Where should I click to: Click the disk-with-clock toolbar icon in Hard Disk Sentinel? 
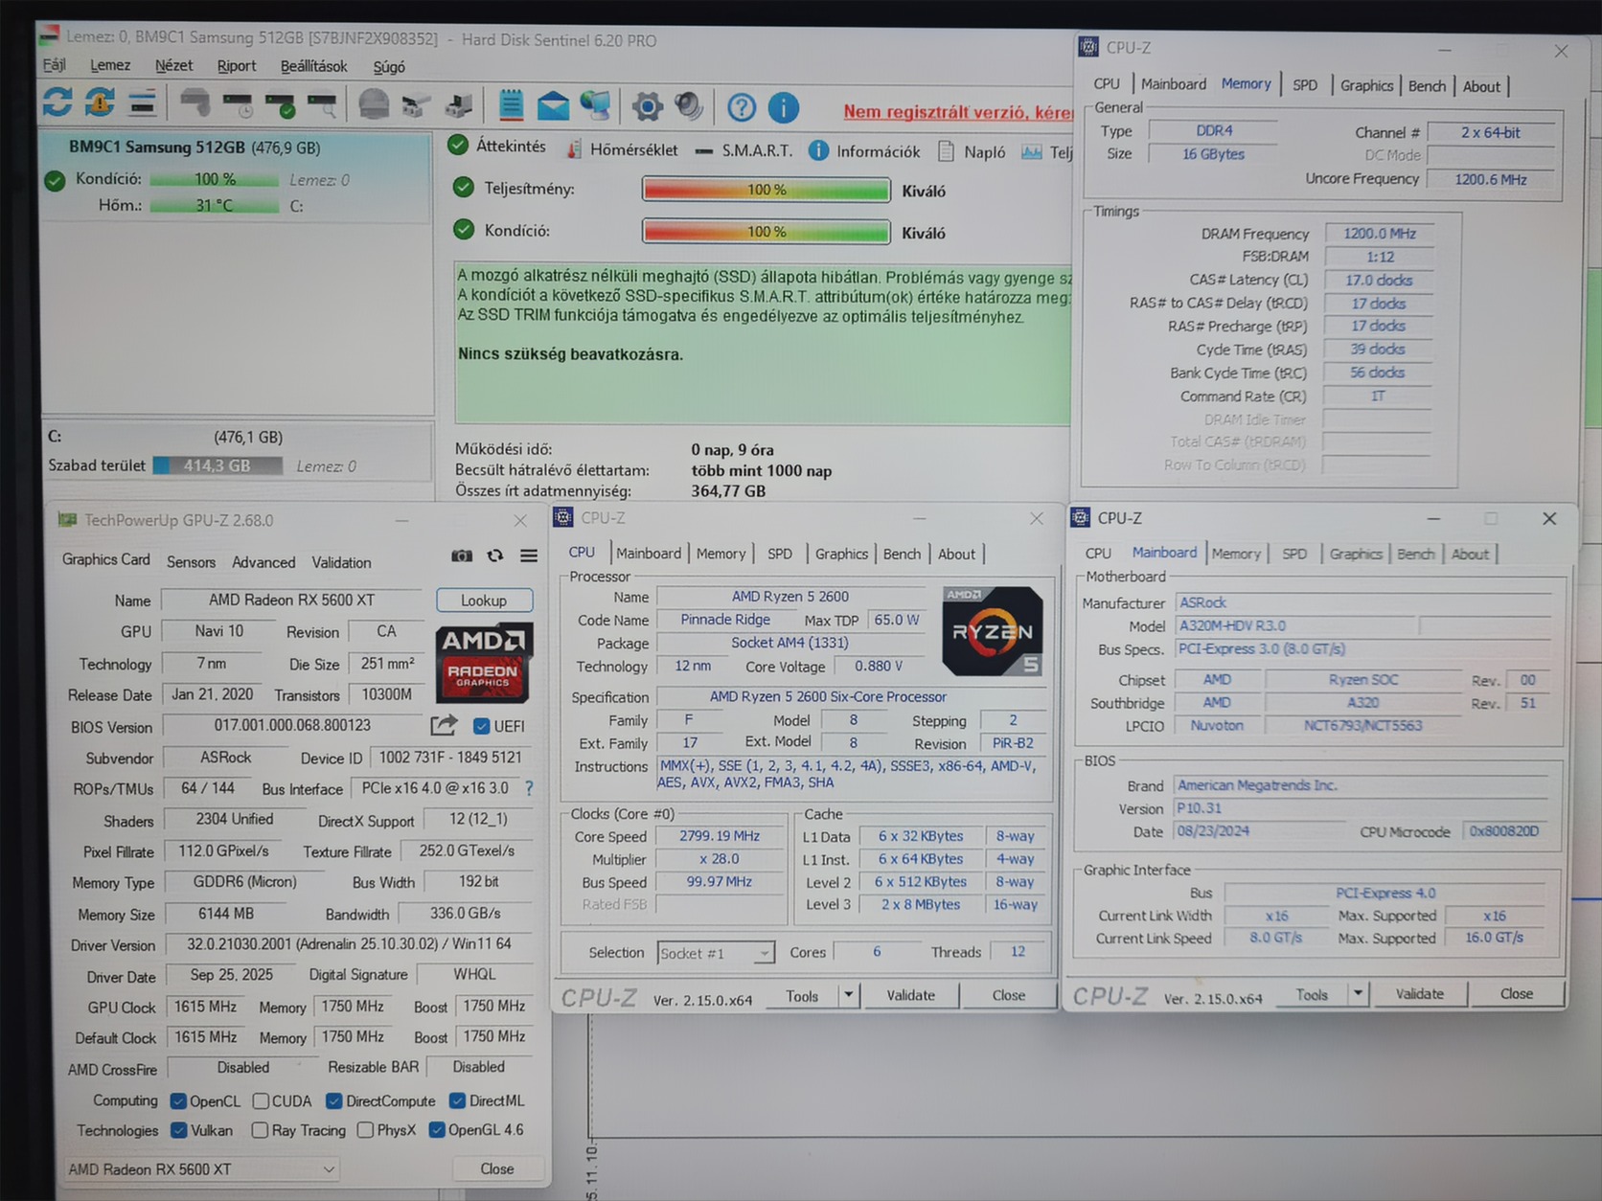pyautogui.click(x=238, y=103)
